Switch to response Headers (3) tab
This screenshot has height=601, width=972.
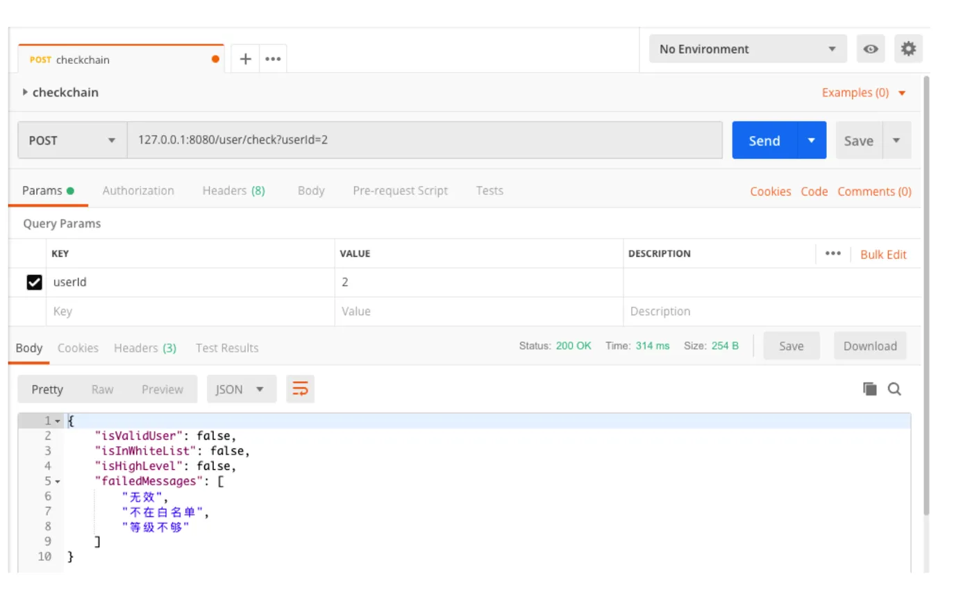click(145, 348)
